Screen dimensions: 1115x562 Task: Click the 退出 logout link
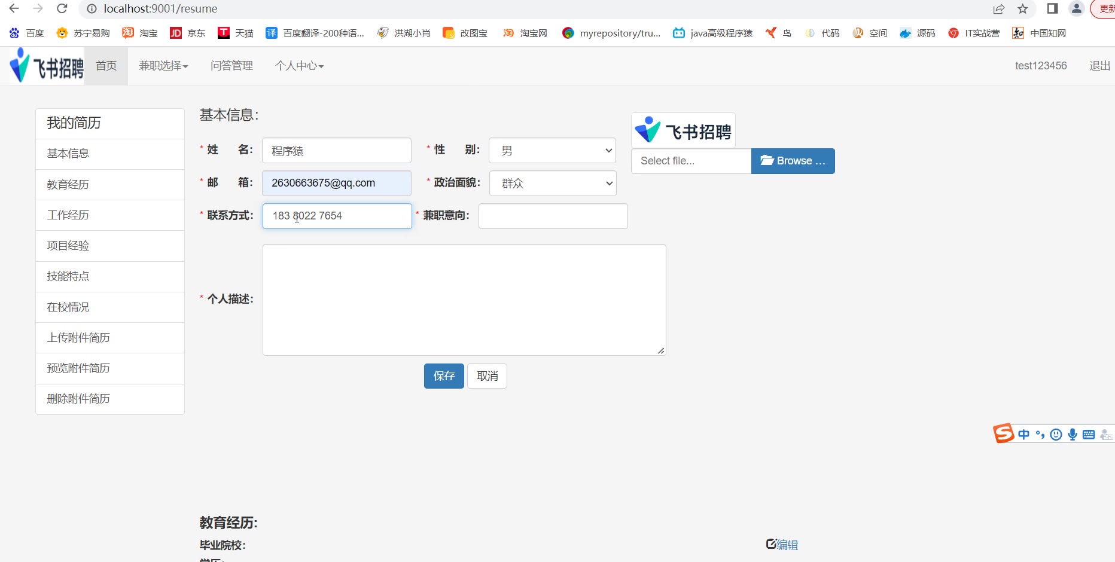point(1099,66)
